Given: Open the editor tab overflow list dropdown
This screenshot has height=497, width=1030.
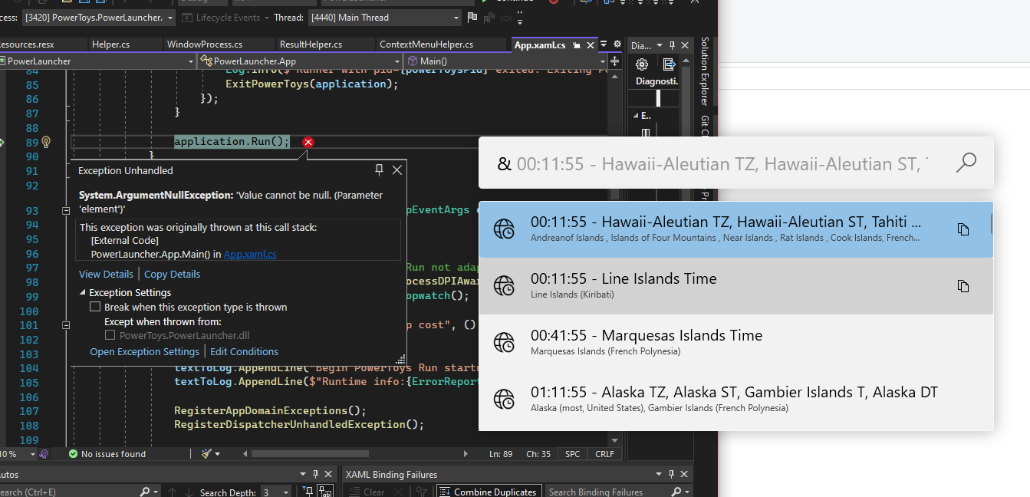Looking at the screenshot, I should (604, 44).
